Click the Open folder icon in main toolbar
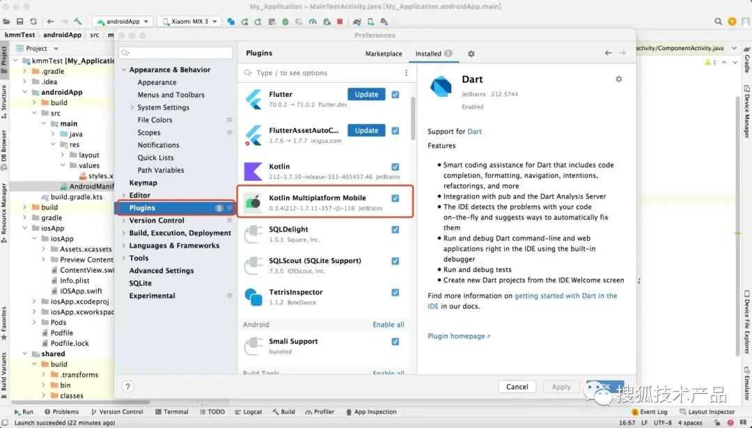752x428 pixels. tap(7, 22)
